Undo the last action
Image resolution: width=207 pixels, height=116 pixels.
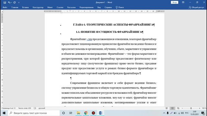click(9, 3)
